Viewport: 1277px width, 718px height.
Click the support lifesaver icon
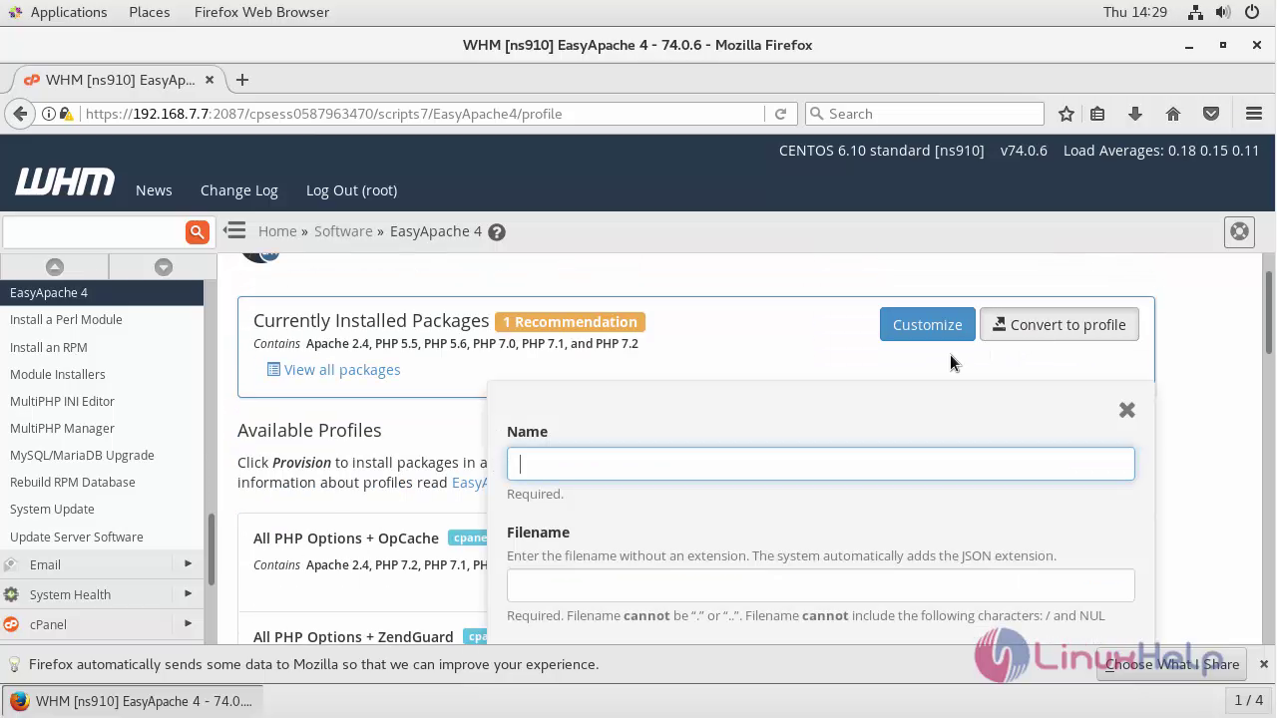(1239, 231)
